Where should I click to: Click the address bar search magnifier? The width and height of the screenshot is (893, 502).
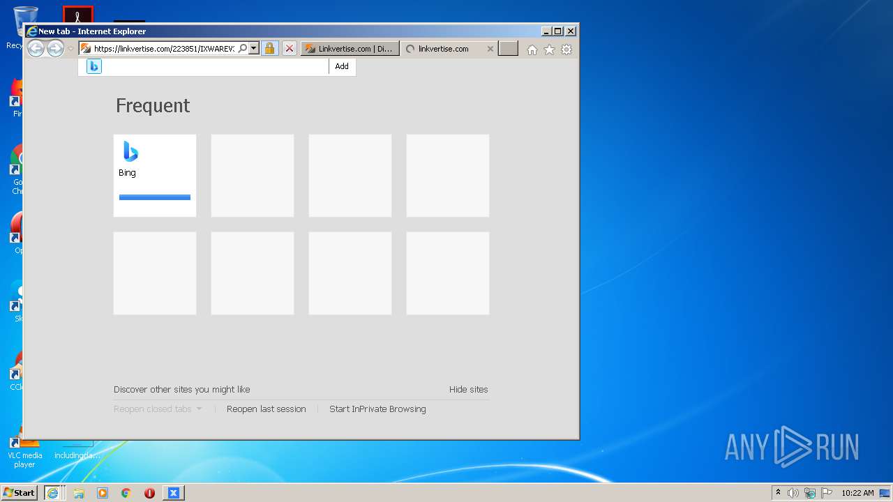tap(243, 49)
